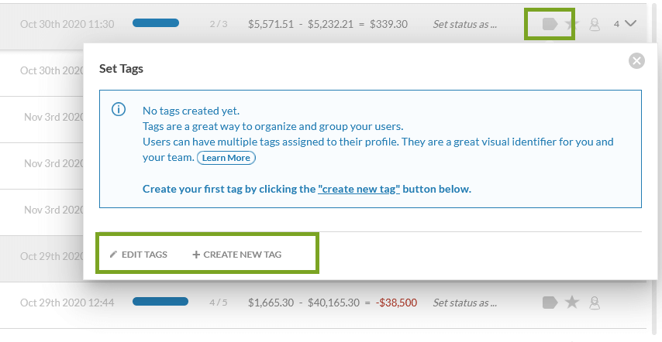The image size is (662, 342).
Task: Click the tag icon in the top row
Action: (x=550, y=24)
